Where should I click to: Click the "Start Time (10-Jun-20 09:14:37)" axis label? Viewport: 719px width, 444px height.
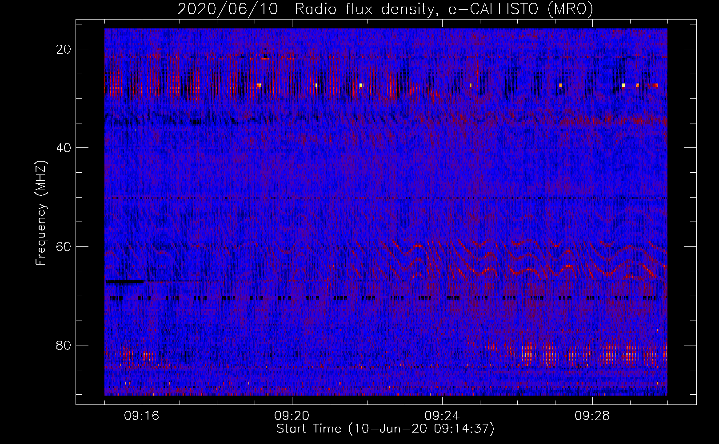click(x=385, y=429)
